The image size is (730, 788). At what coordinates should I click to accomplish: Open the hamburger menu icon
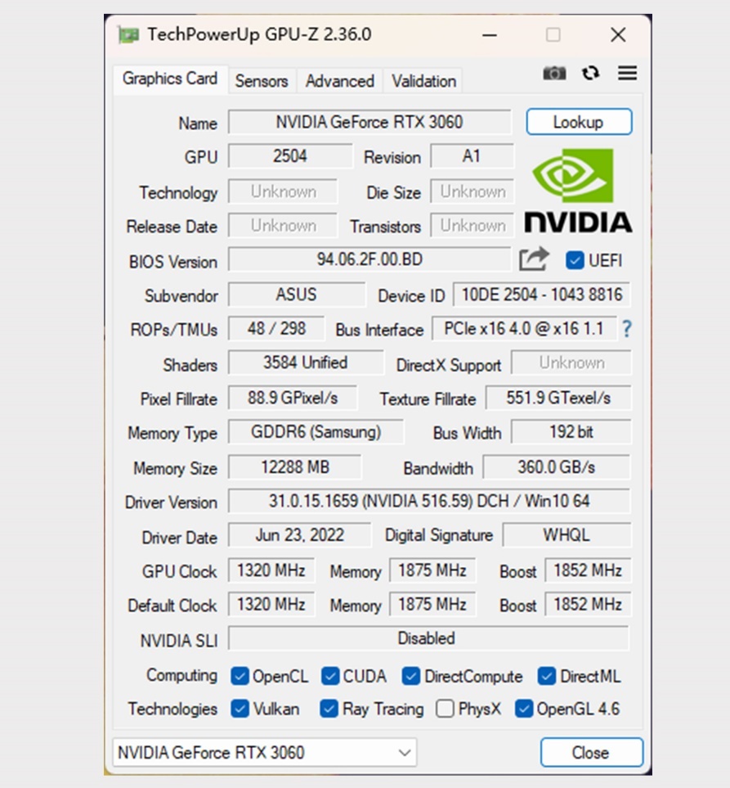[x=626, y=73]
